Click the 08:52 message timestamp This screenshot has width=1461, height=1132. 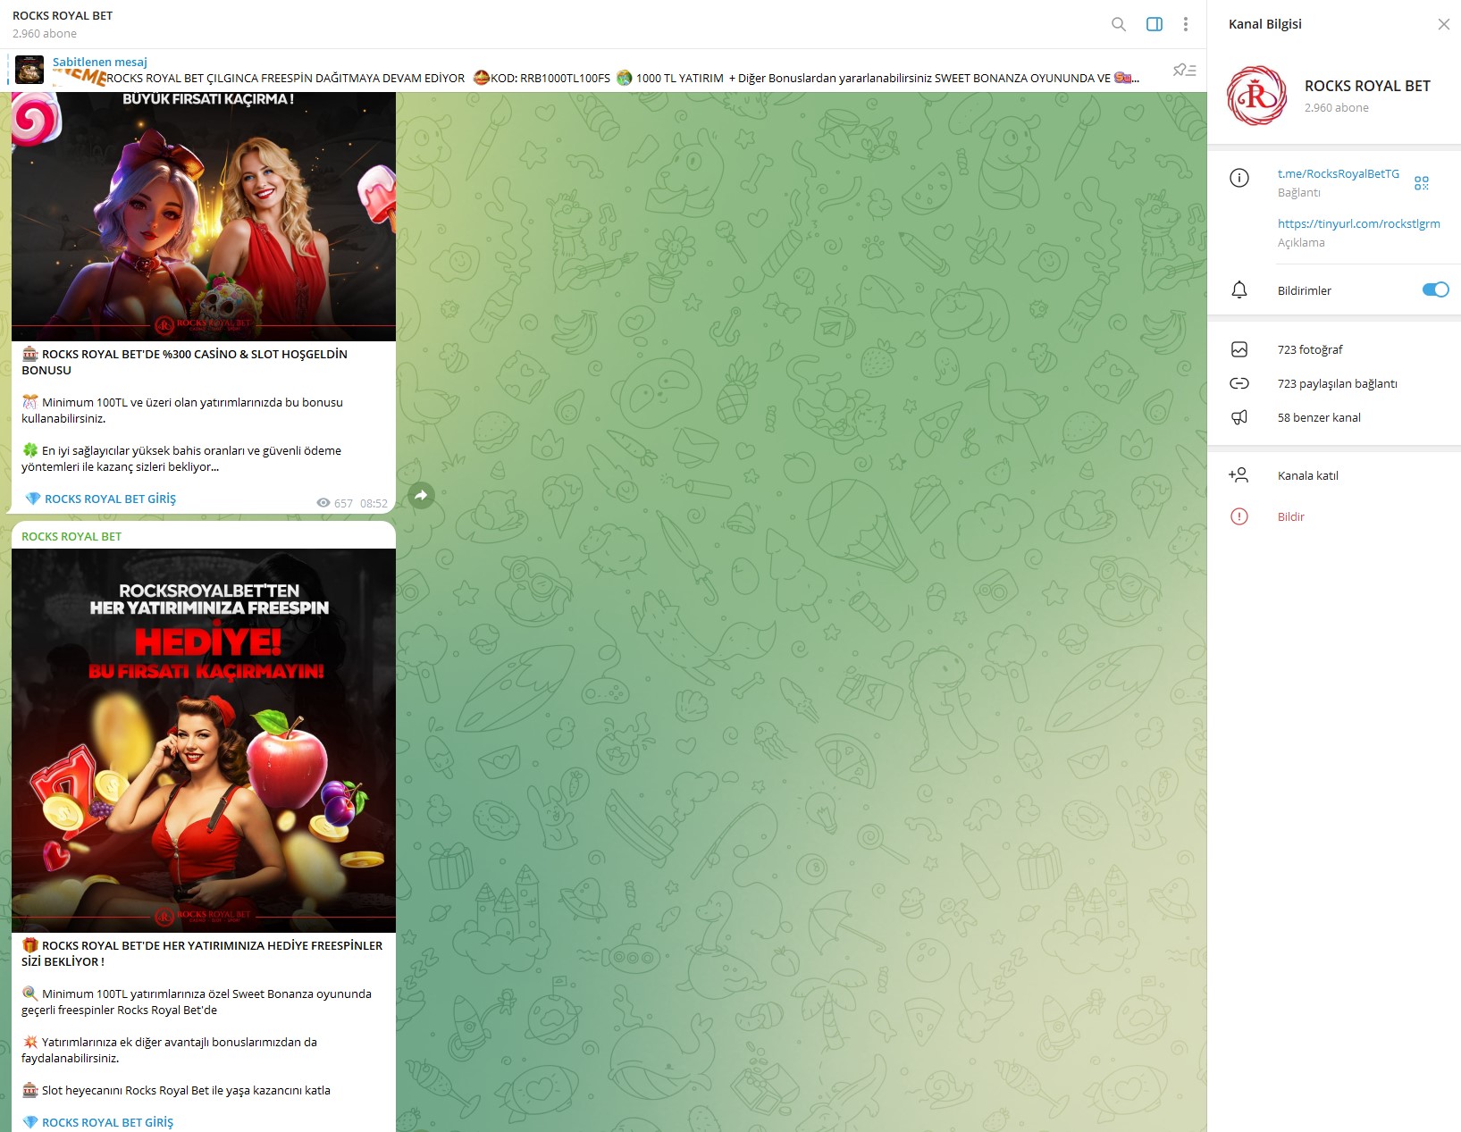374,503
